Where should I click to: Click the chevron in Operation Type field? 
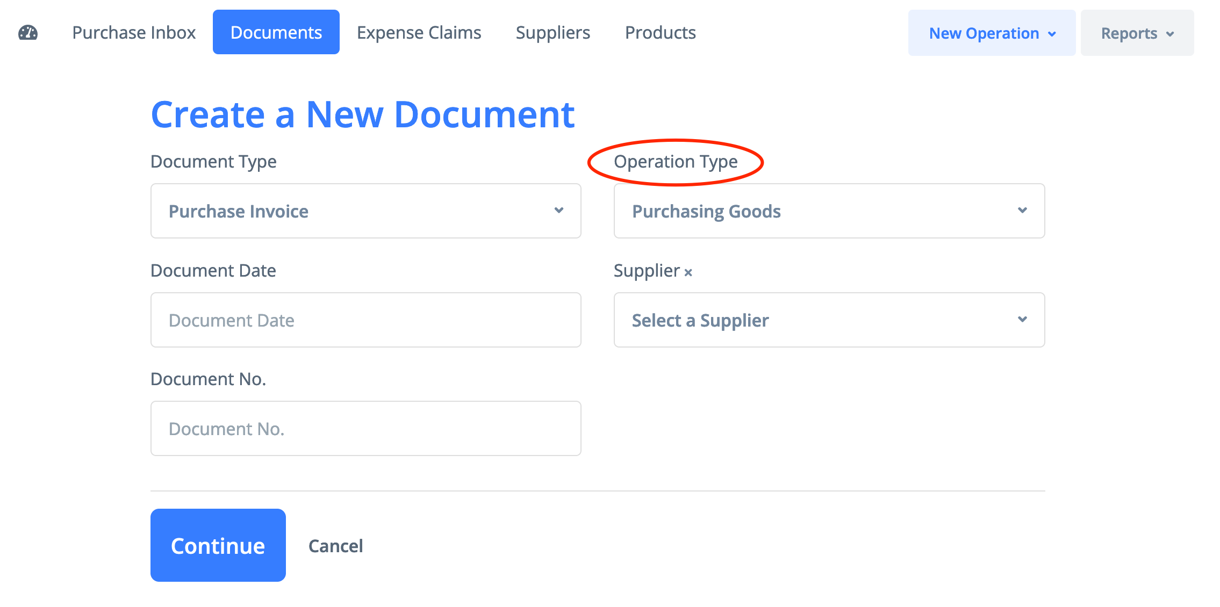pos(1022,211)
